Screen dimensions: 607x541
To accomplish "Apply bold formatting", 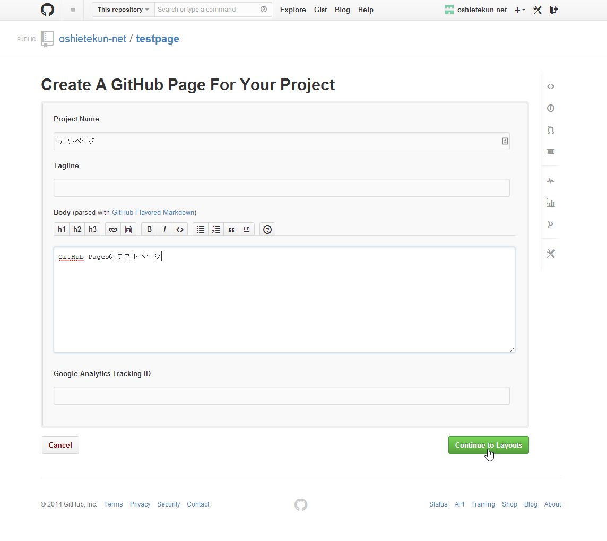I will (x=149, y=230).
